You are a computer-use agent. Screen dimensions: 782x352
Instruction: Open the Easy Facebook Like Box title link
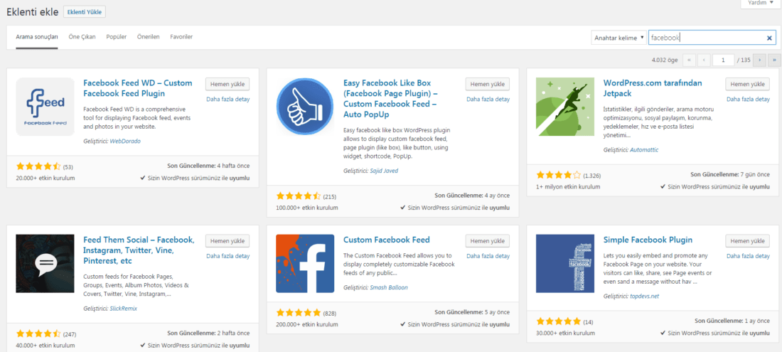(x=390, y=99)
